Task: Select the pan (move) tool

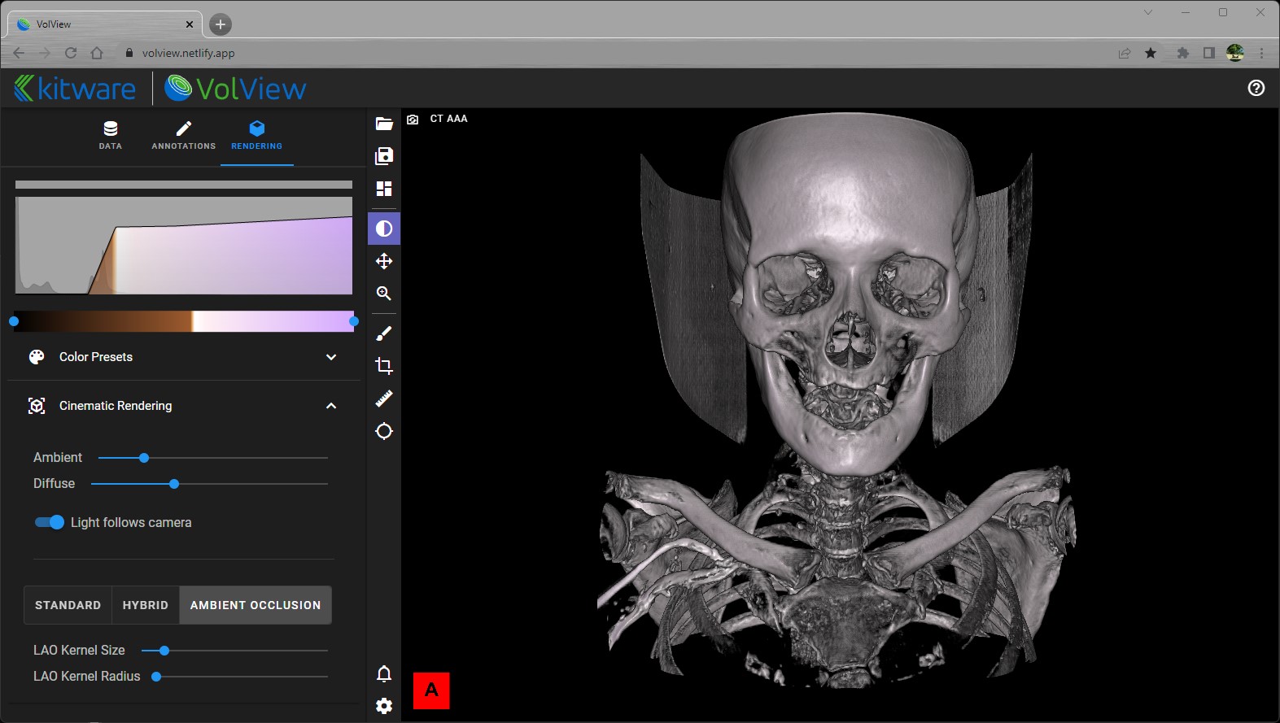Action: pos(384,261)
